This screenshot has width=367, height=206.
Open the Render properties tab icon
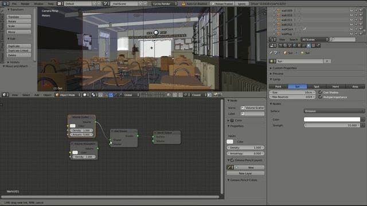coord(280,46)
